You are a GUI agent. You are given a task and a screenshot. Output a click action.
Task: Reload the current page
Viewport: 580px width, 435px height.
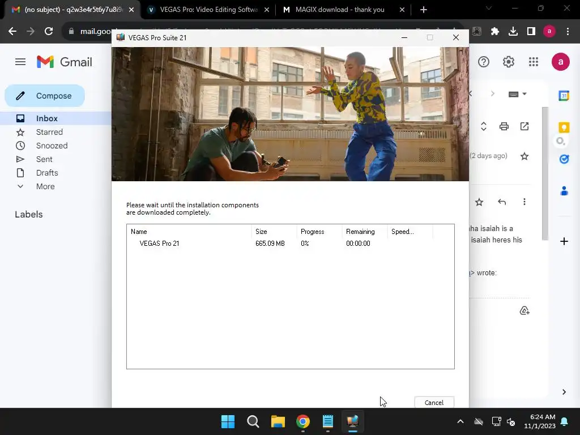pyautogui.click(x=49, y=32)
